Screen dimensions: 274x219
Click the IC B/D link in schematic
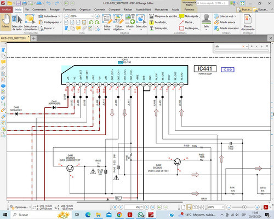[227, 70]
